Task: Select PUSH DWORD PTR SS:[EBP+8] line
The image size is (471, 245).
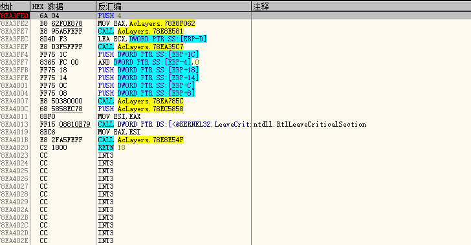Action: [x=147, y=93]
